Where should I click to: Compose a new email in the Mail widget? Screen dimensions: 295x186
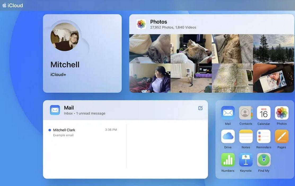point(200,108)
